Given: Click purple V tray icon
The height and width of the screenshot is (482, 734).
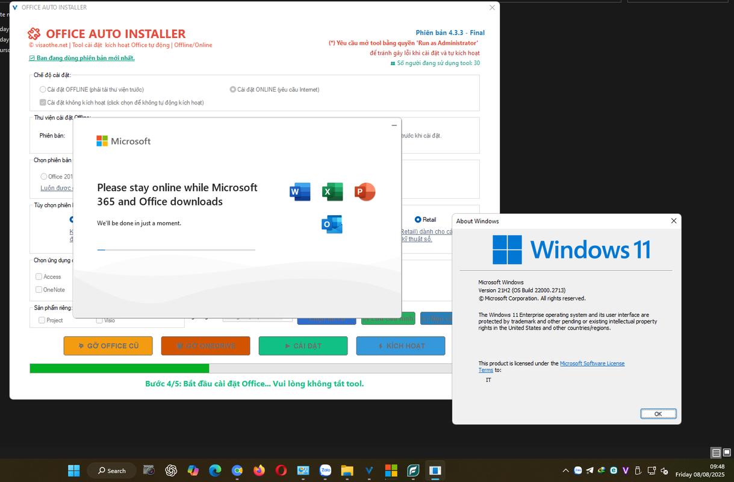Looking at the screenshot, I should click(x=626, y=471).
